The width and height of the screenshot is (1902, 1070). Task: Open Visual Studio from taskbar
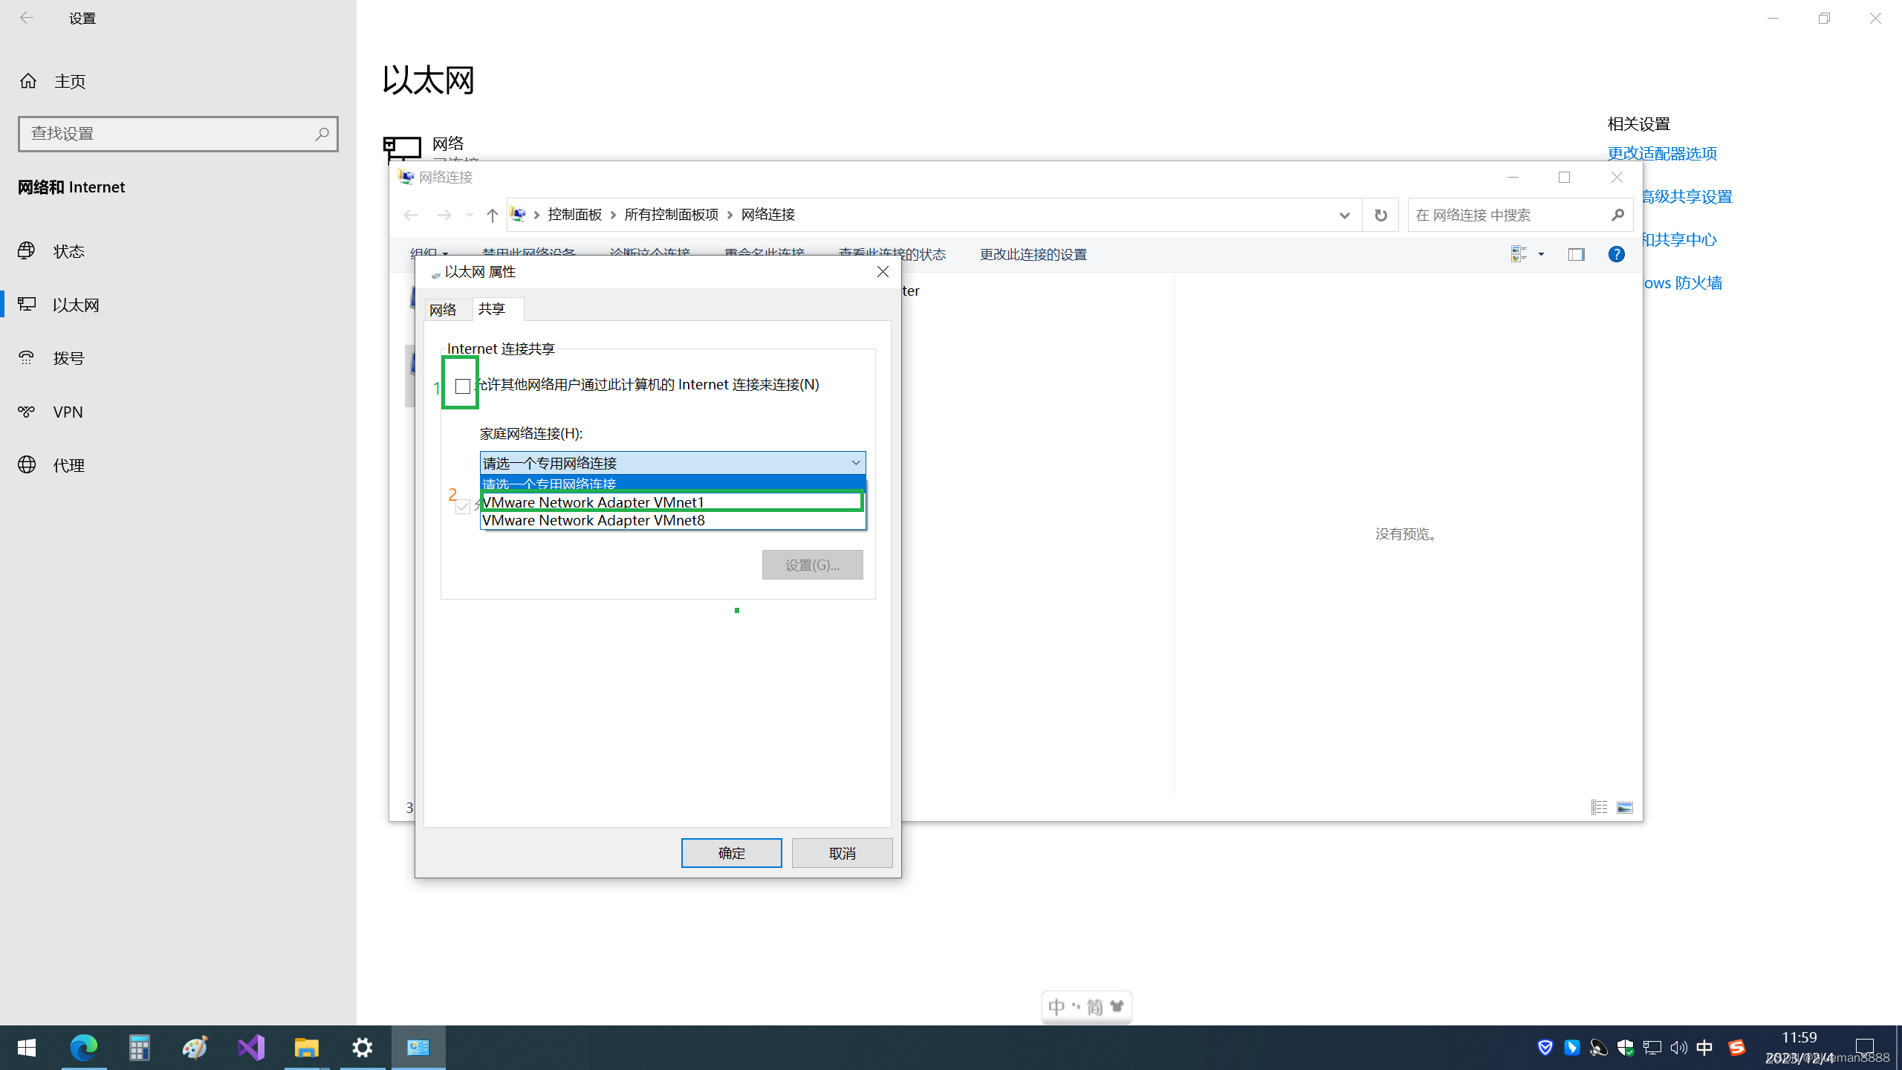pos(251,1048)
